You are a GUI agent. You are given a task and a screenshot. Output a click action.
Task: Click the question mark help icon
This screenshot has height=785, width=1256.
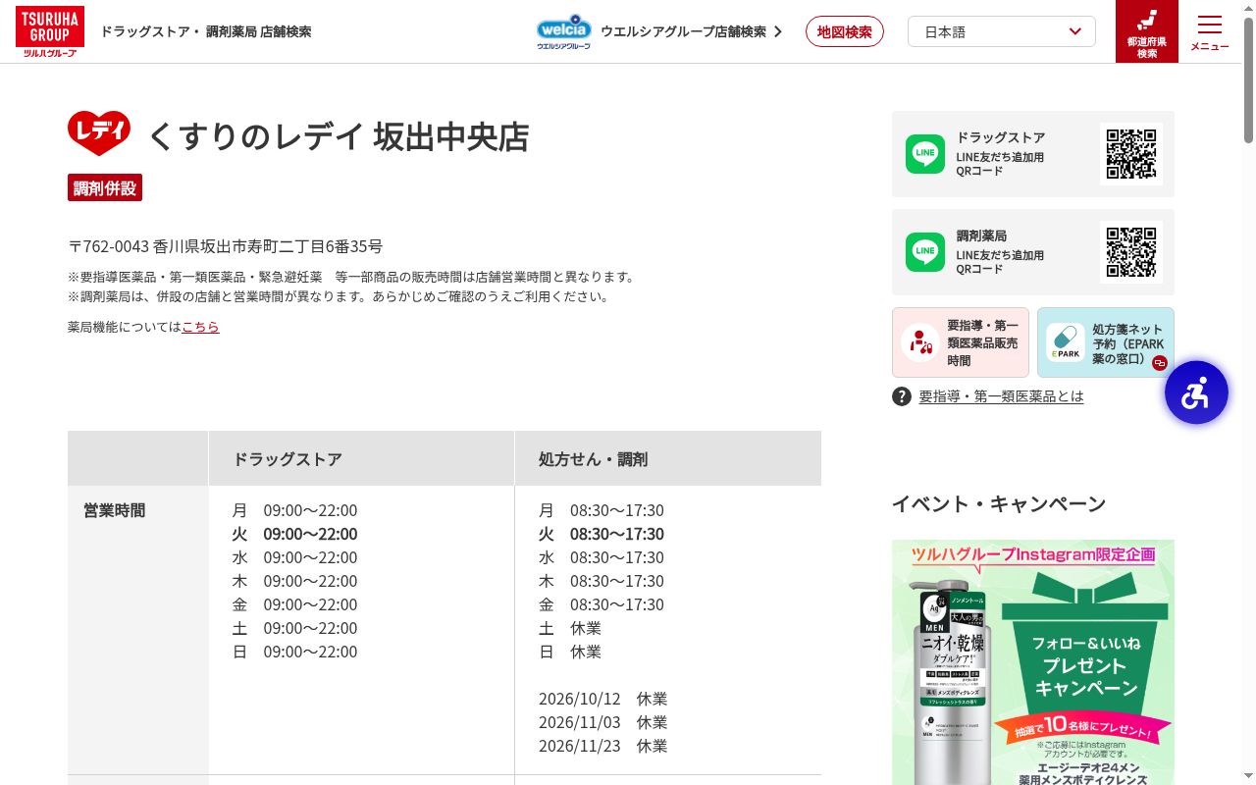pos(902,396)
